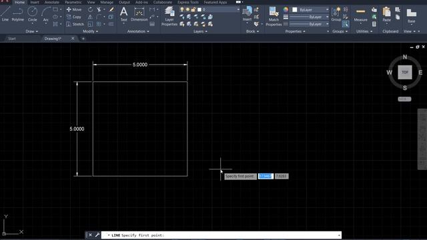
Task: Select the Polyline tool
Action: tap(18, 14)
